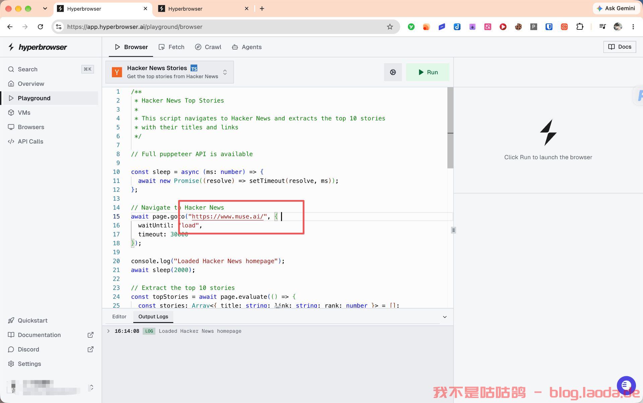Viewport: 643px width, 403px height.
Task: Expand the Hacker News Stories template selector
Action: click(x=170, y=72)
